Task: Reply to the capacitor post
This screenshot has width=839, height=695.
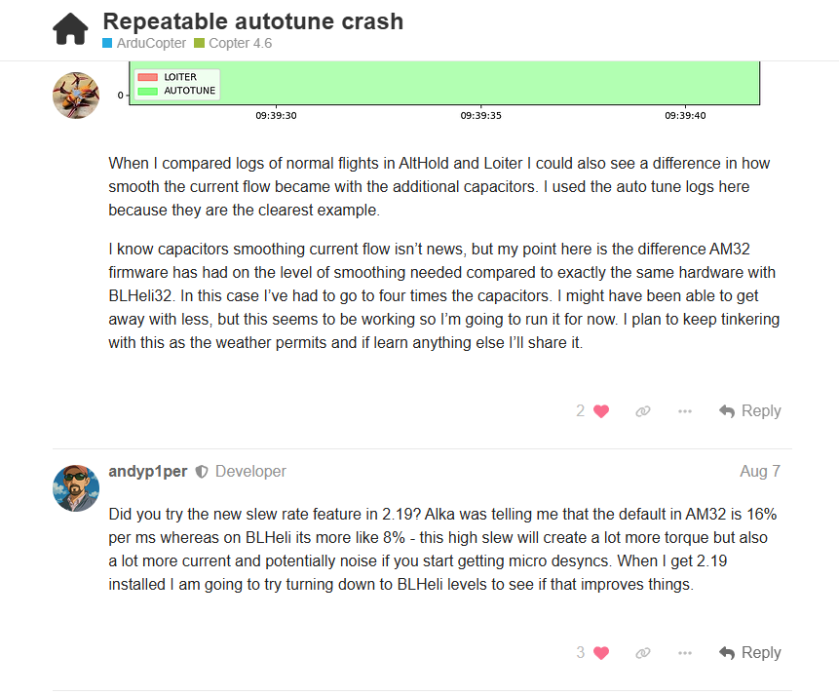Action: tap(750, 411)
